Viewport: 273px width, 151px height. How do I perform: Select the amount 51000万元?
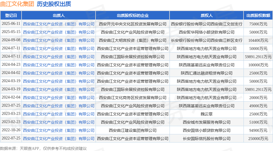pyautogui.click(x=258, y=122)
